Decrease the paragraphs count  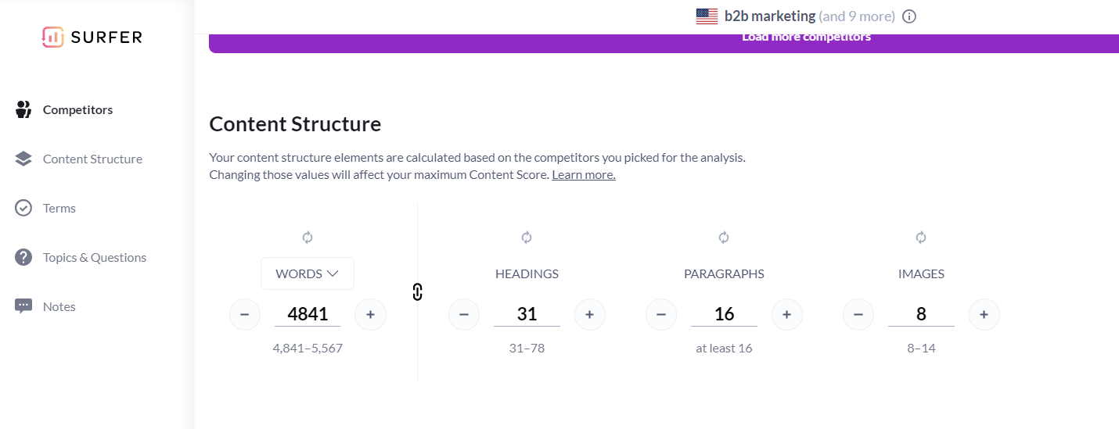pyautogui.click(x=661, y=315)
